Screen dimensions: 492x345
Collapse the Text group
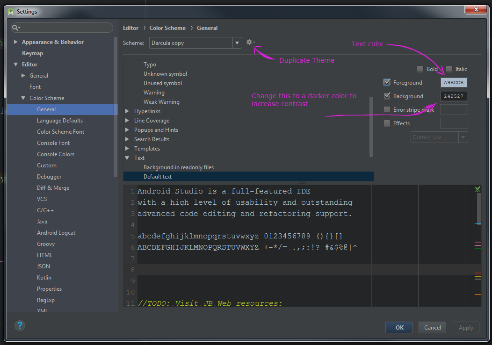(127, 158)
